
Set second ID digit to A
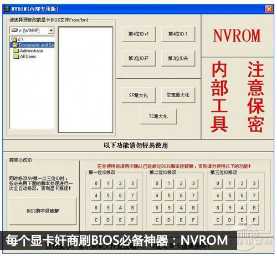(x=181, y=208)
